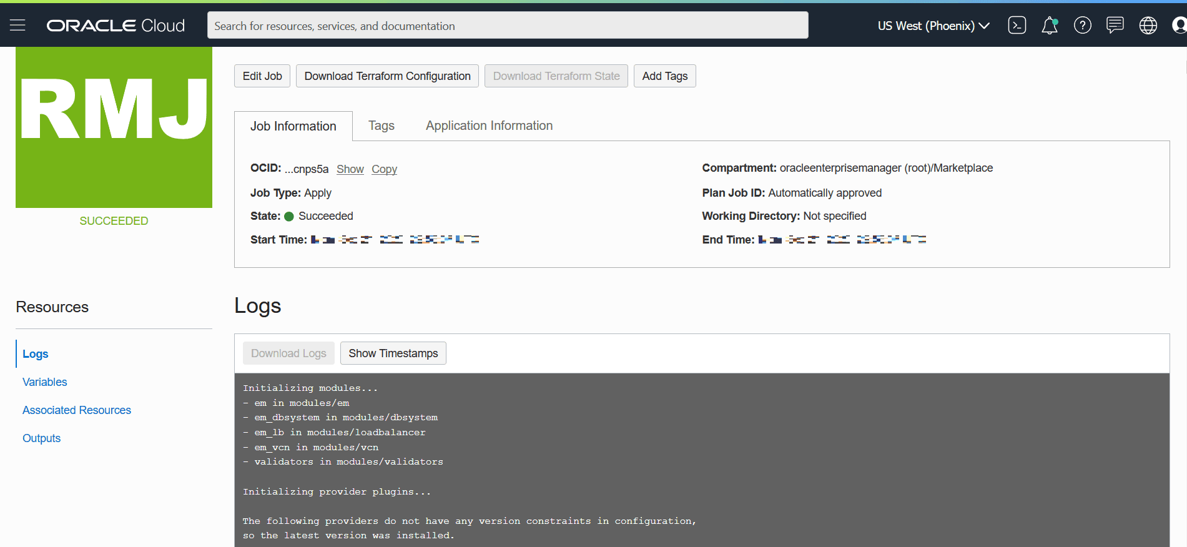Image resolution: width=1187 pixels, height=547 pixels.
Task: Click the 'Initializing modules...' log line
Action: 310,388
